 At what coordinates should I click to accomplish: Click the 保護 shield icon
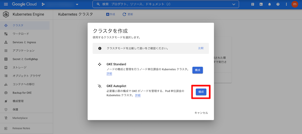click(6, 109)
